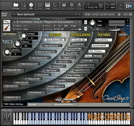Click the Tune knob
Viewport: 134px width, 126px height.
pyautogui.click(x=93, y=23)
